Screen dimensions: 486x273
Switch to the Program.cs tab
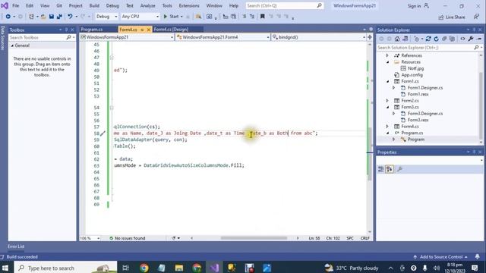click(92, 30)
